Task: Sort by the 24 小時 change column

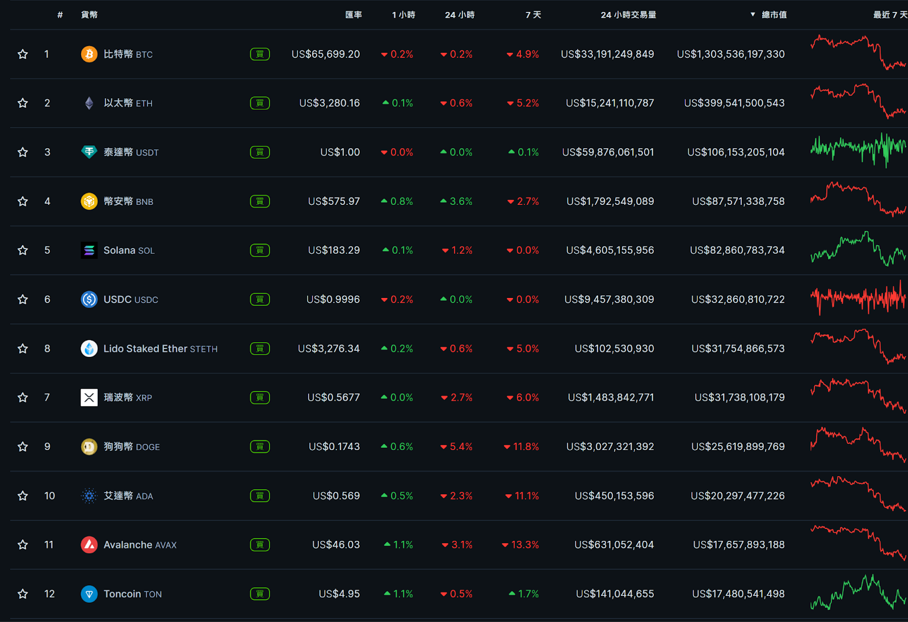Action: click(460, 15)
